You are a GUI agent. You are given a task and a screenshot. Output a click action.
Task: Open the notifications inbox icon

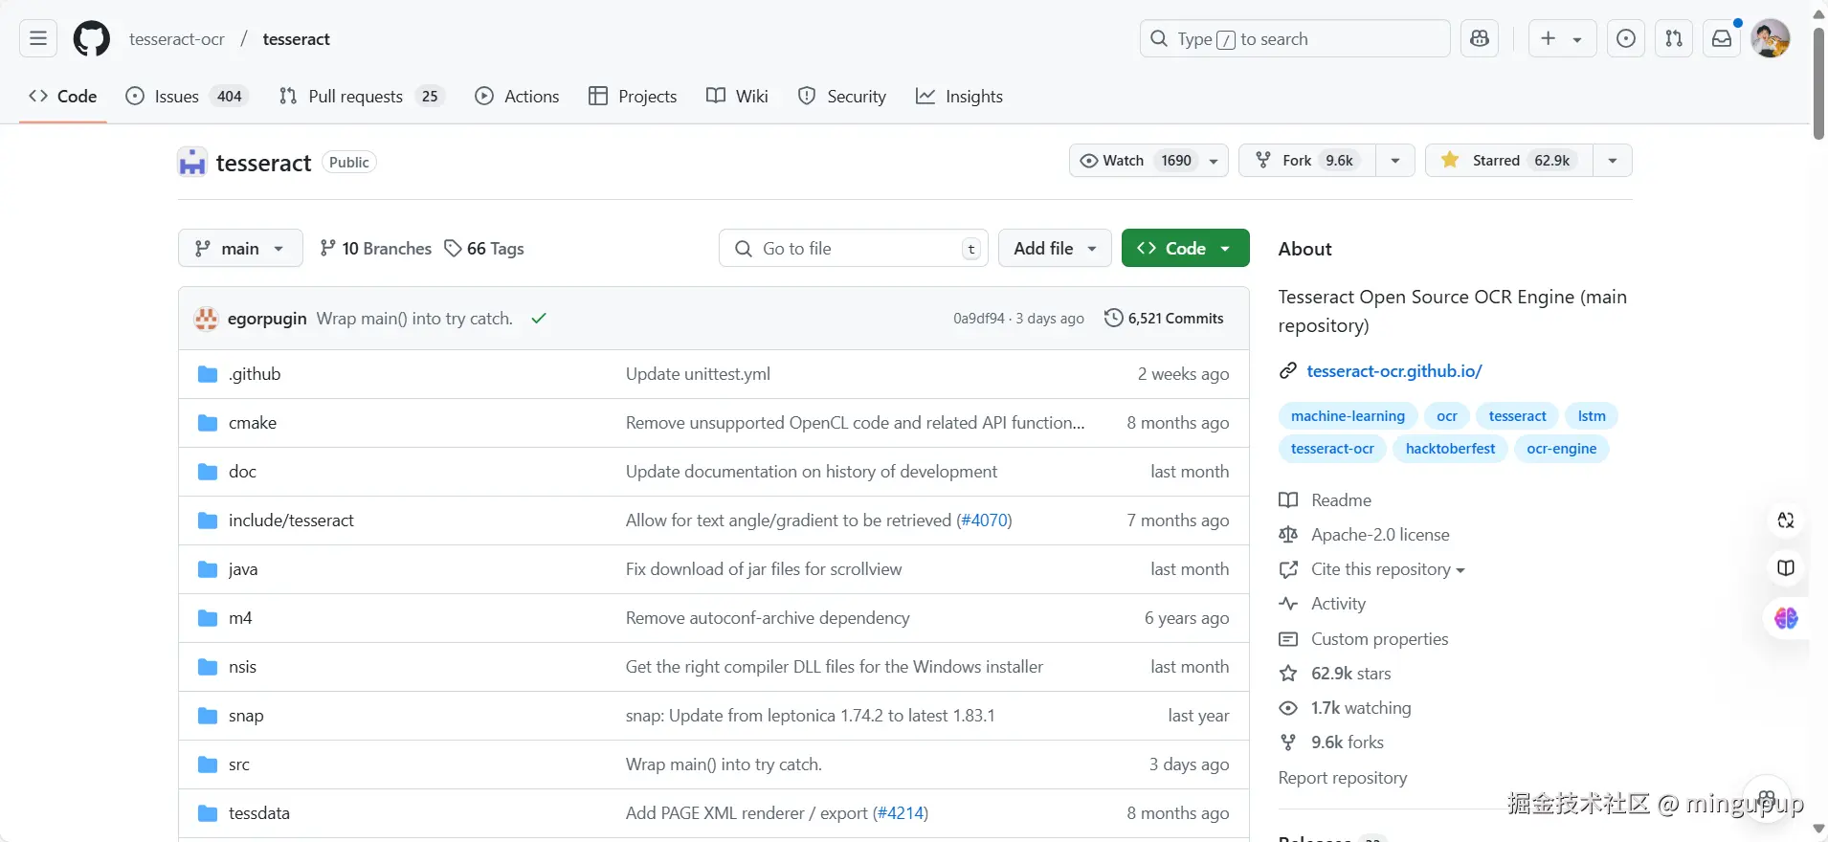tap(1722, 39)
